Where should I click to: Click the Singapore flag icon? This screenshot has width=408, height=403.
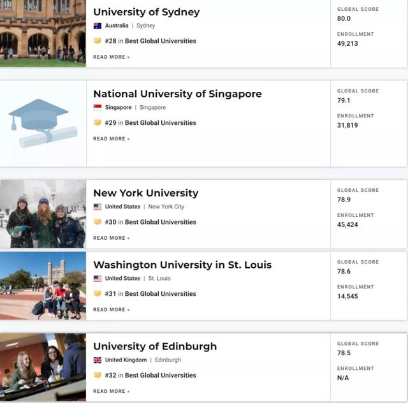[x=98, y=108]
